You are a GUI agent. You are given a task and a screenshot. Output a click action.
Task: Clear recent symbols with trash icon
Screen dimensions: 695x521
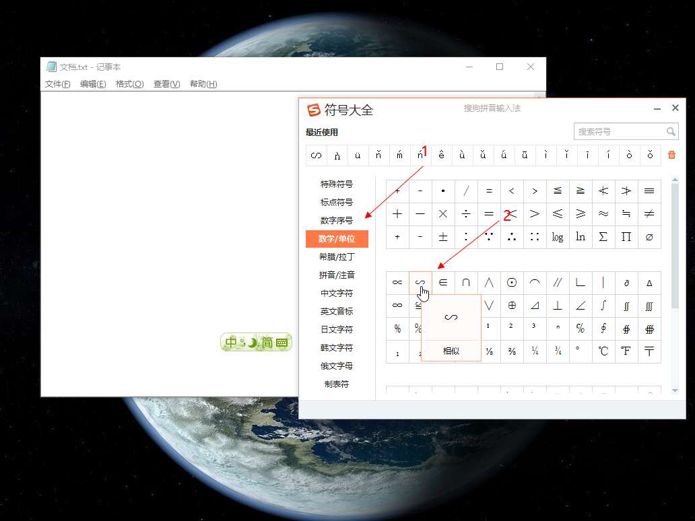pos(671,155)
